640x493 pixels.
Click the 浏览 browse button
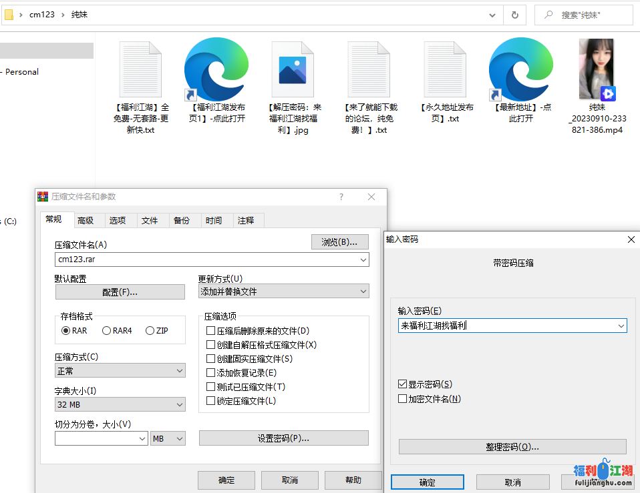click(339, 241)
